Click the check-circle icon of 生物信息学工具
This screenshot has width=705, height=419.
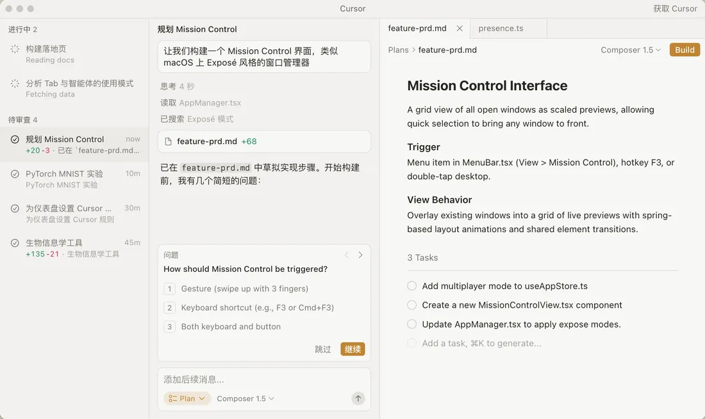15,243
